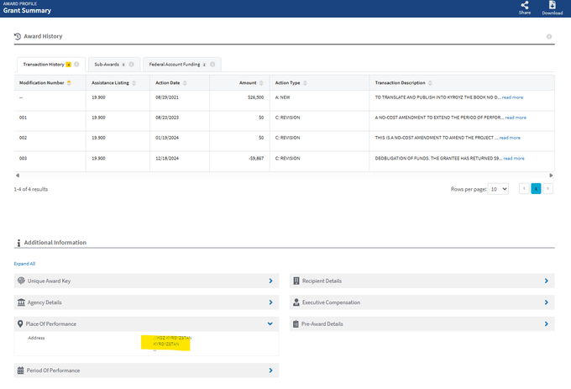Click read more on modification 003 row
Screen dimensions: 571x389
point(513,158)
